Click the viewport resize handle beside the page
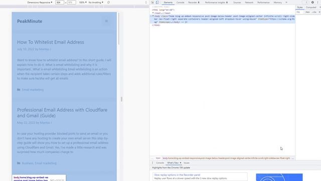This screenshot has width=321, height=181. pos(121,100)
